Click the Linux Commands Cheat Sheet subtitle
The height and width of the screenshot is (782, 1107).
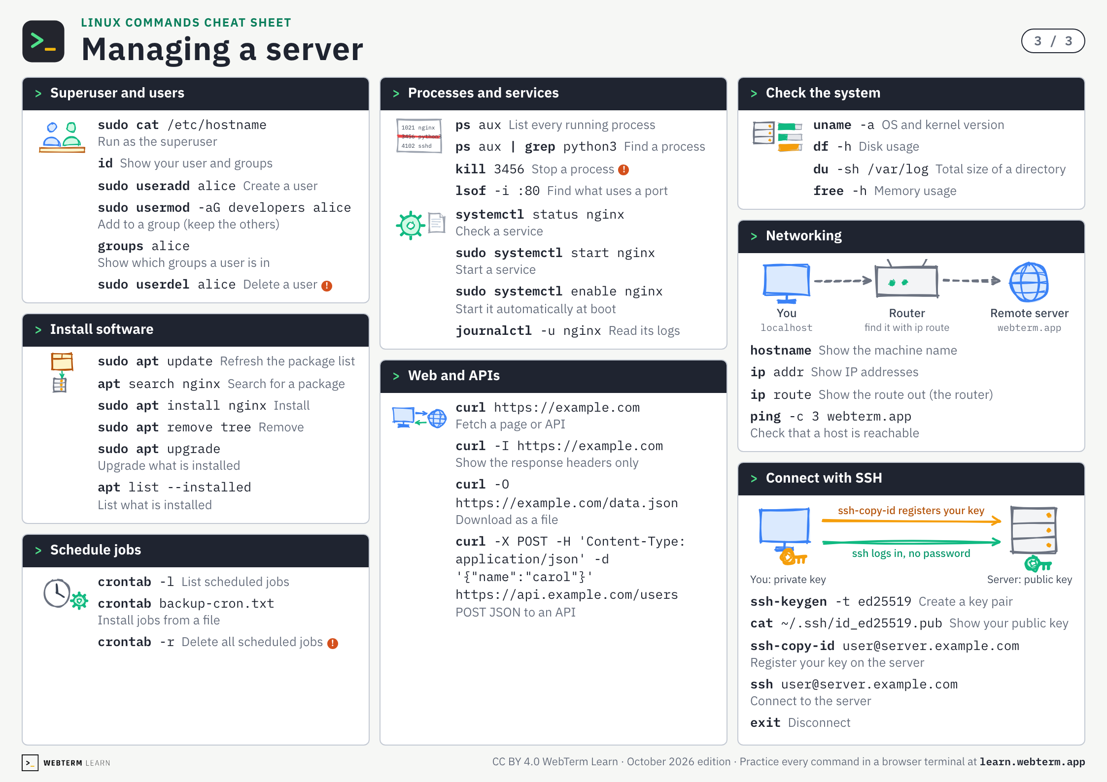(186, 23)
